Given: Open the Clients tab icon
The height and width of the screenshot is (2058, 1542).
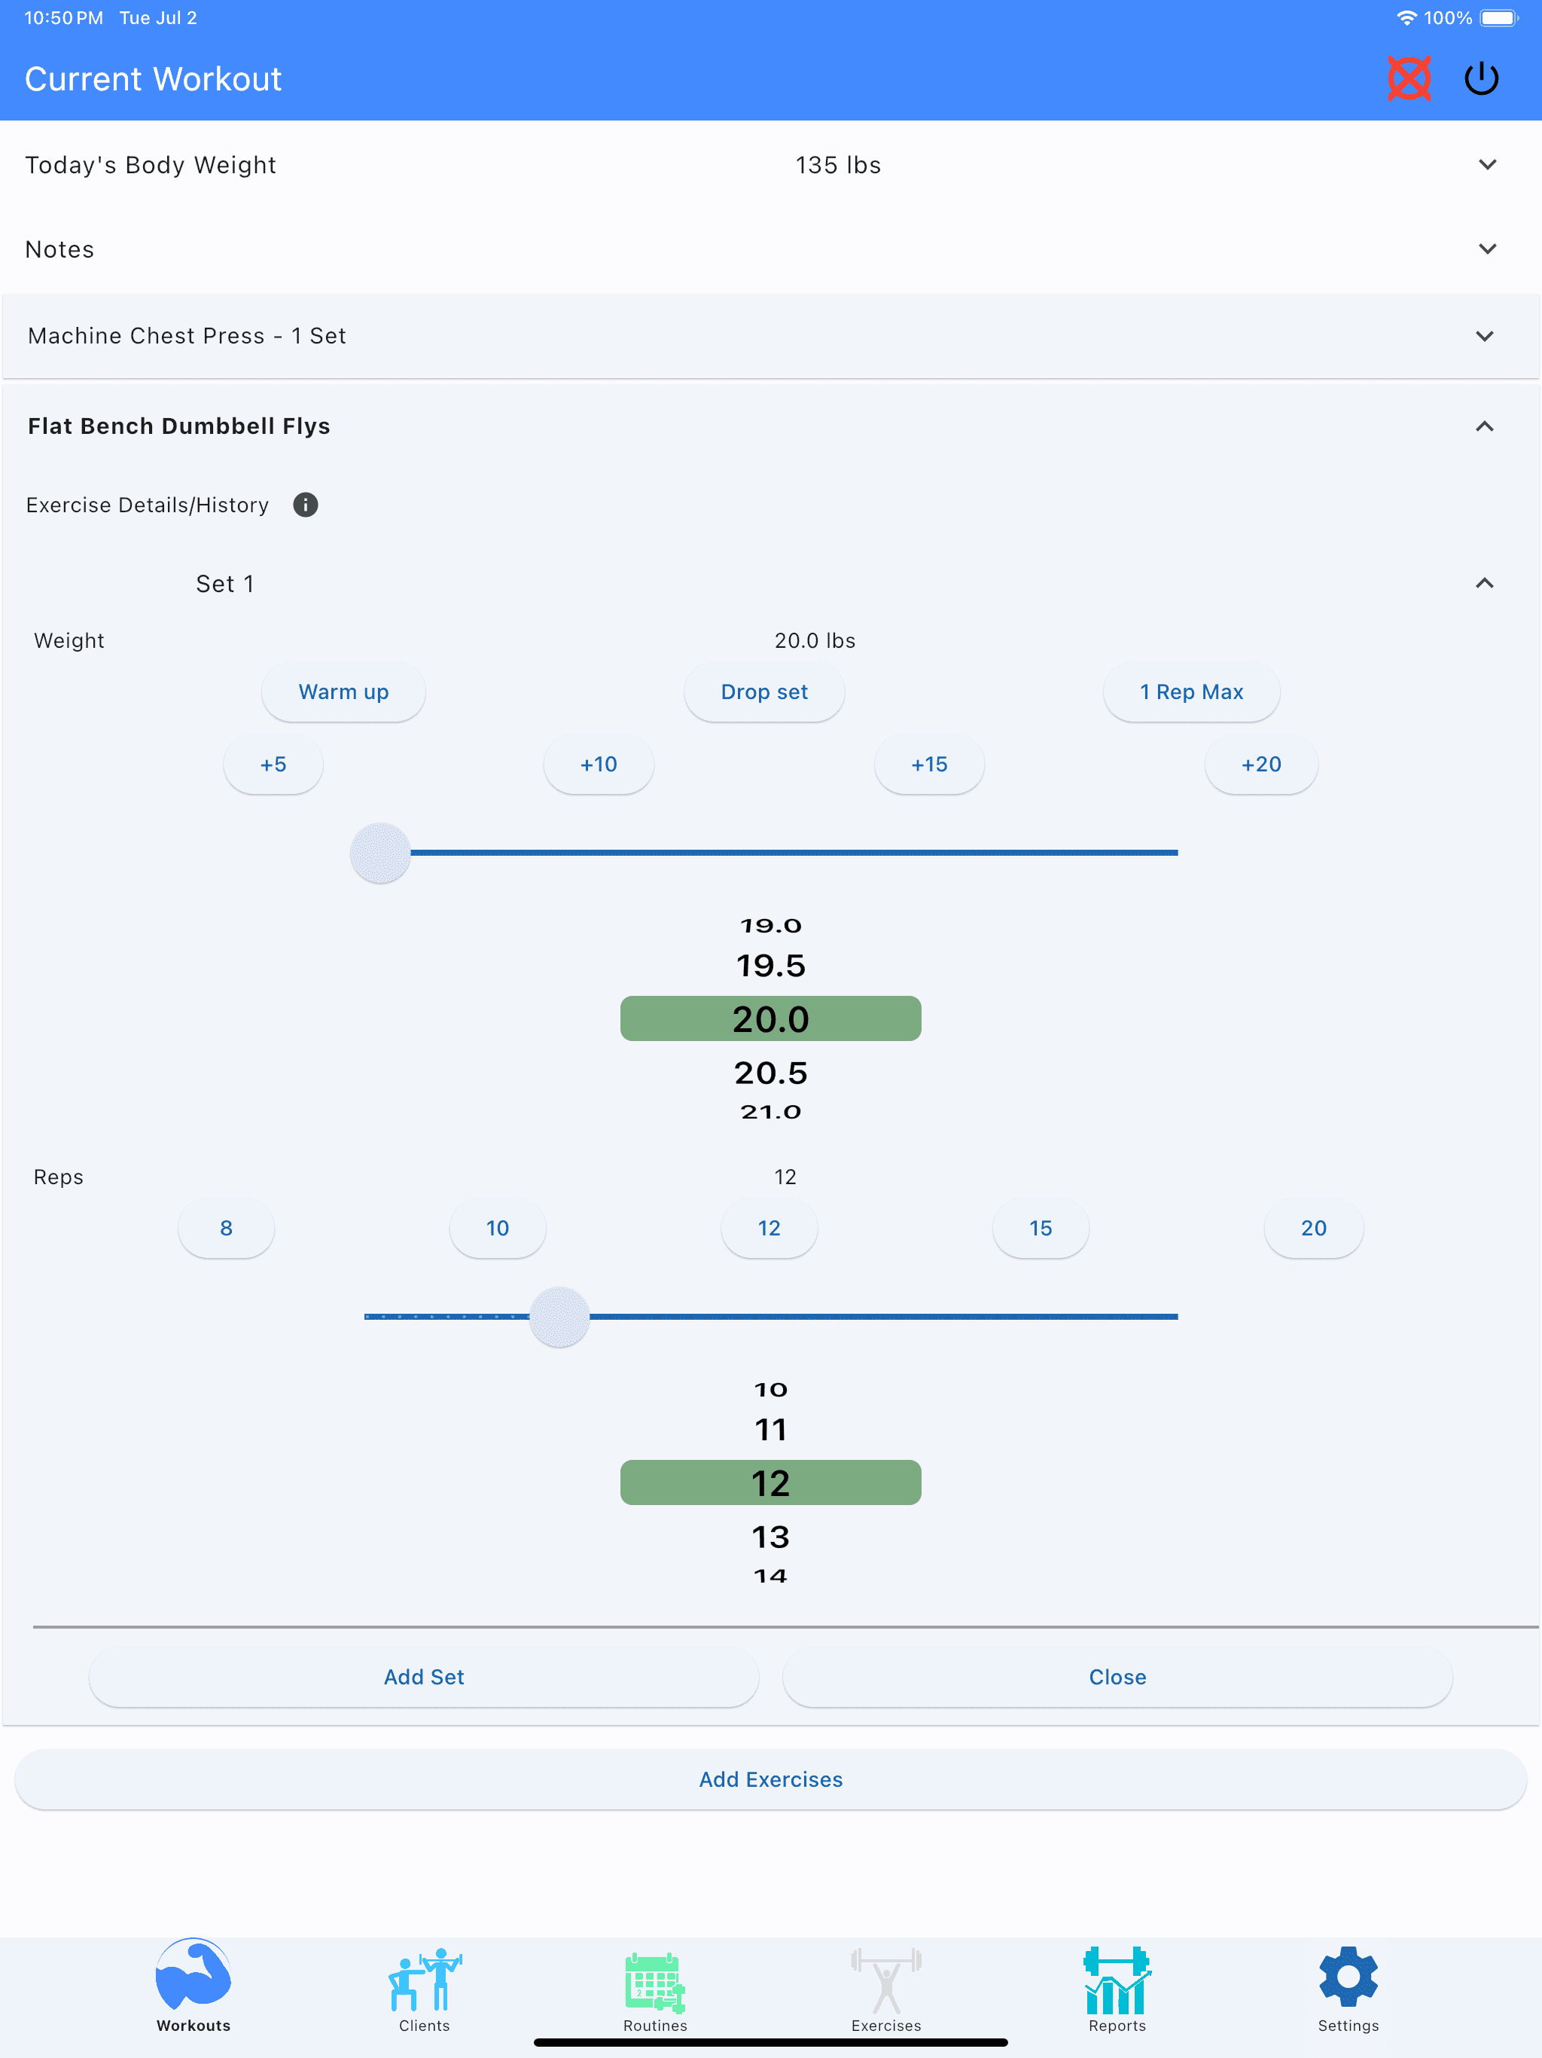Looking at the screenshot, I should [x=424, y=1980].
